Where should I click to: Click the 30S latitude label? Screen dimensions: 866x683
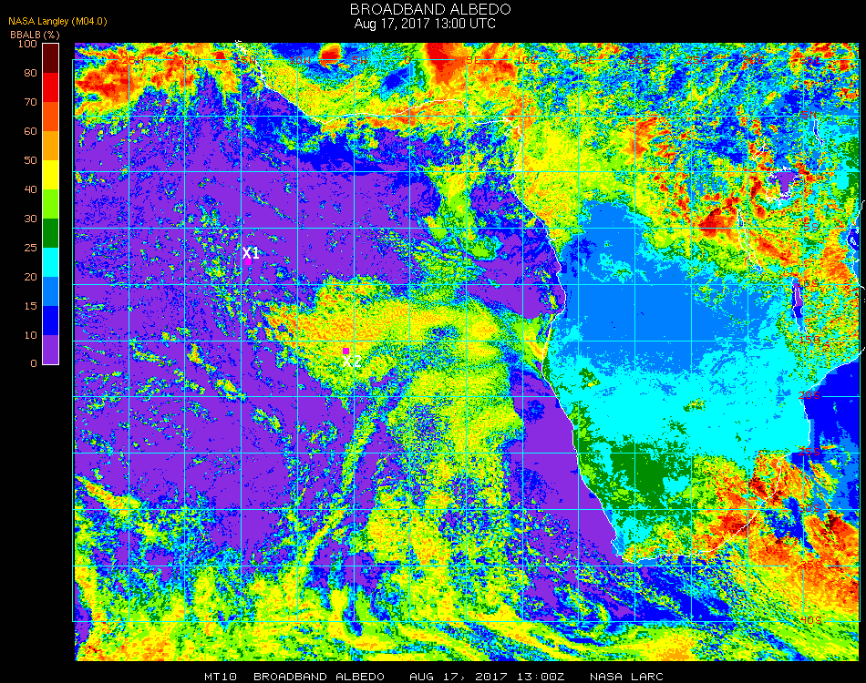click(810, 509)
